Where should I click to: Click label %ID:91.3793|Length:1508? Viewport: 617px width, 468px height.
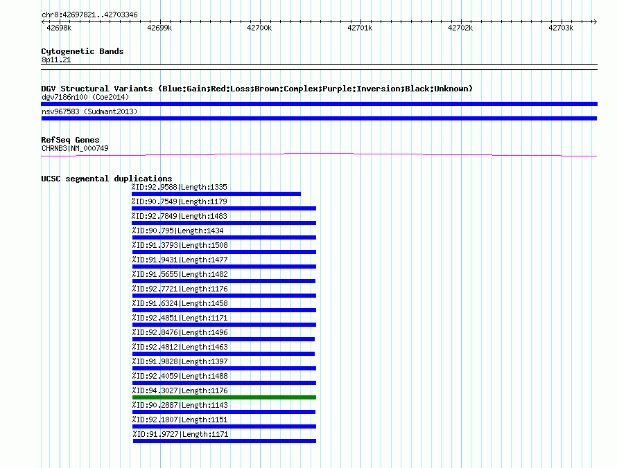tap(180, 245)
